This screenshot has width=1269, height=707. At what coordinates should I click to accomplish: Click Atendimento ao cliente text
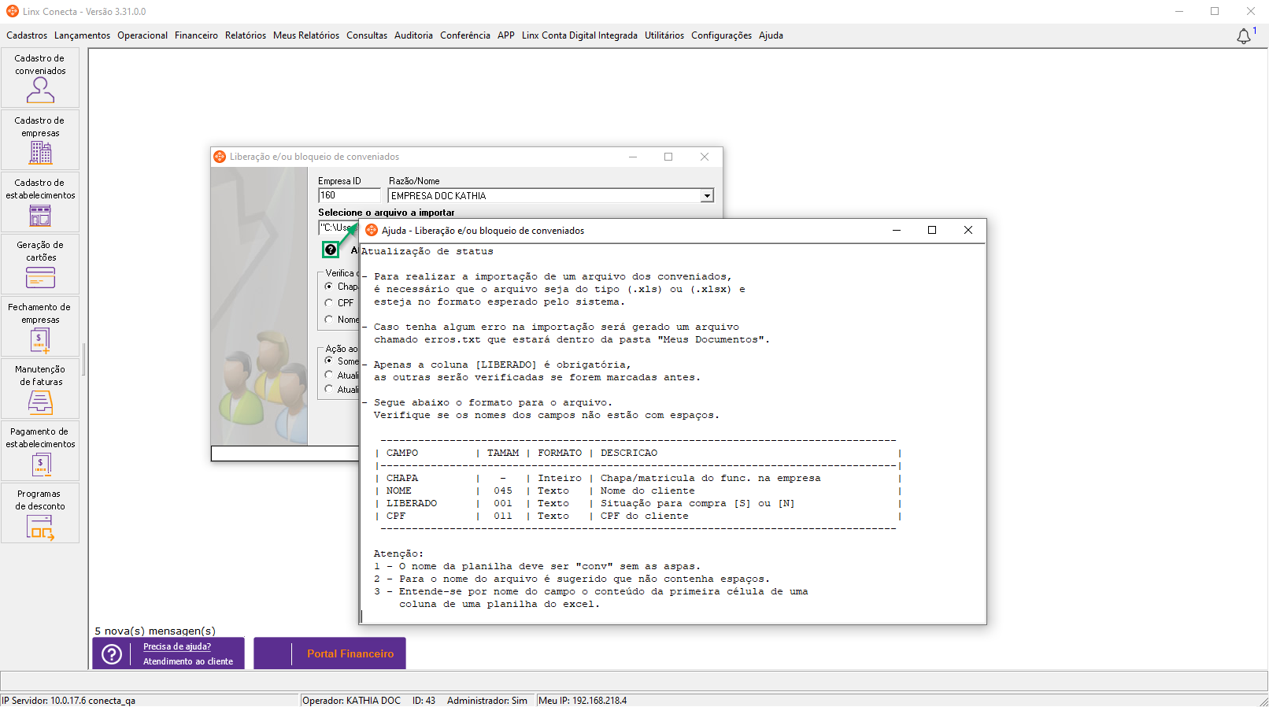(188, 661)
